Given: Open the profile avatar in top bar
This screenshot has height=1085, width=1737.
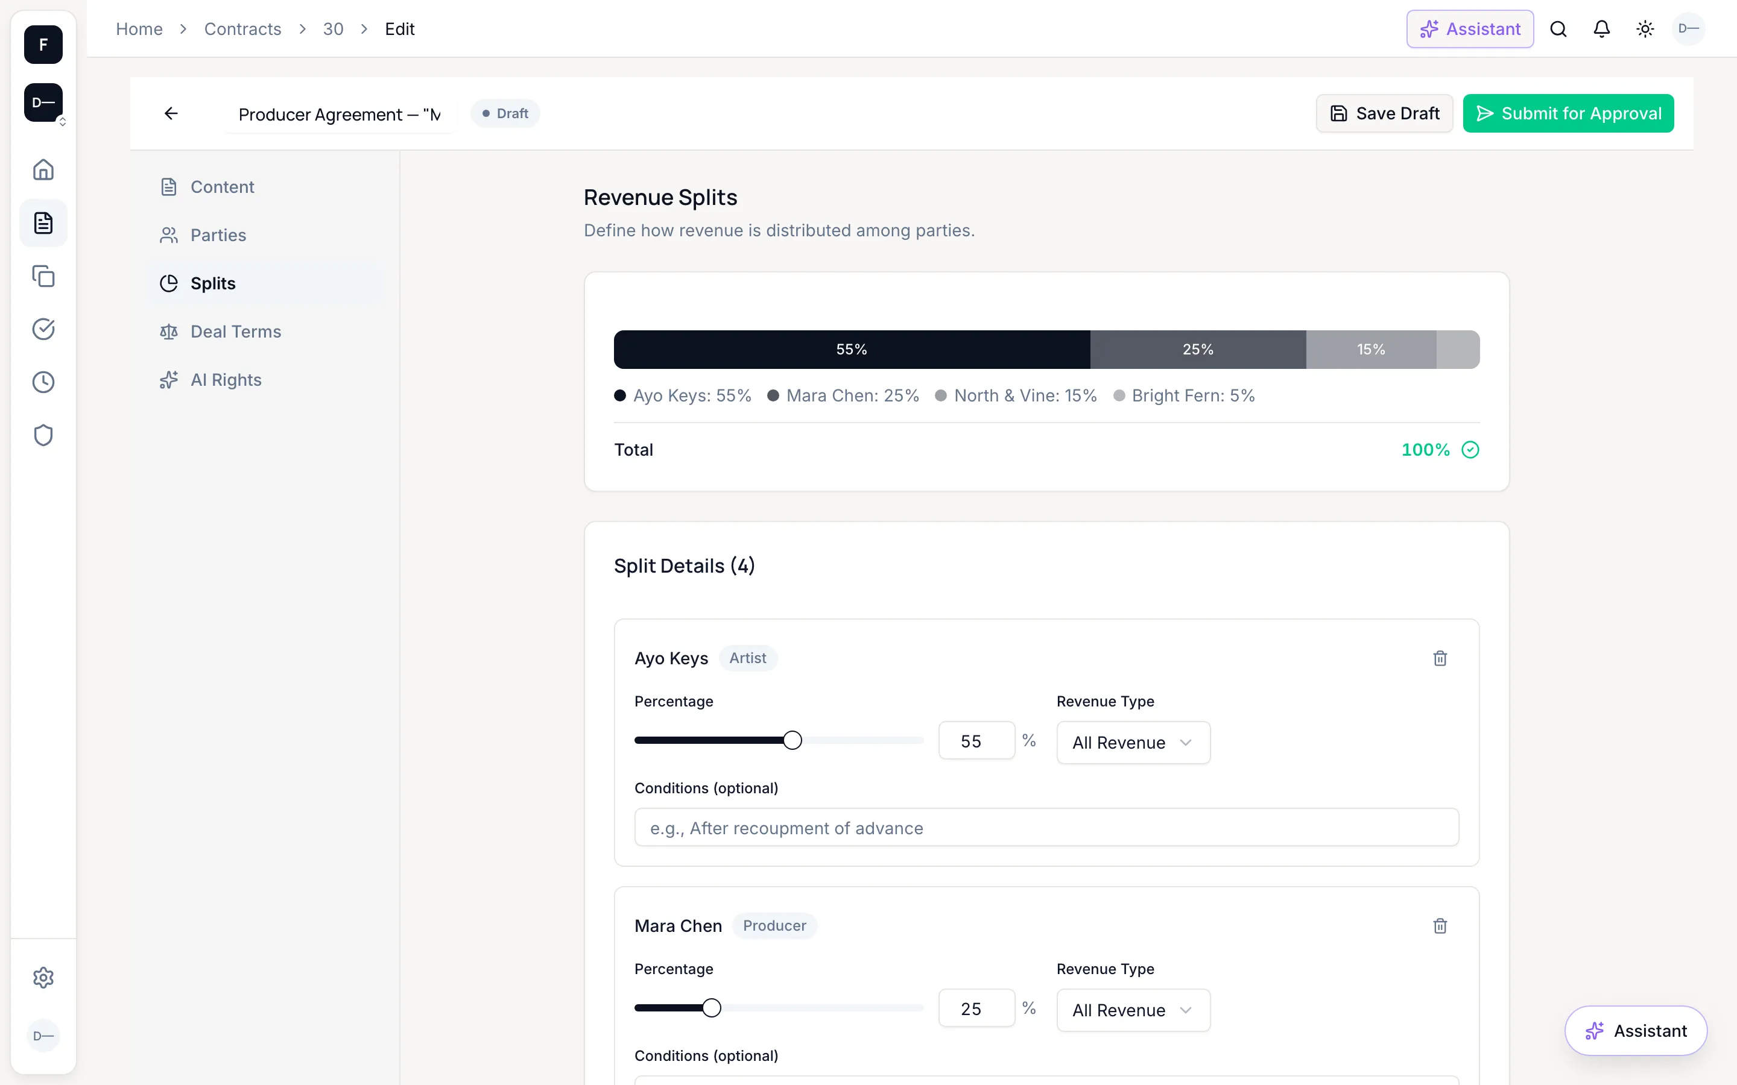Looking at the screenshot, I should 1688,30.
